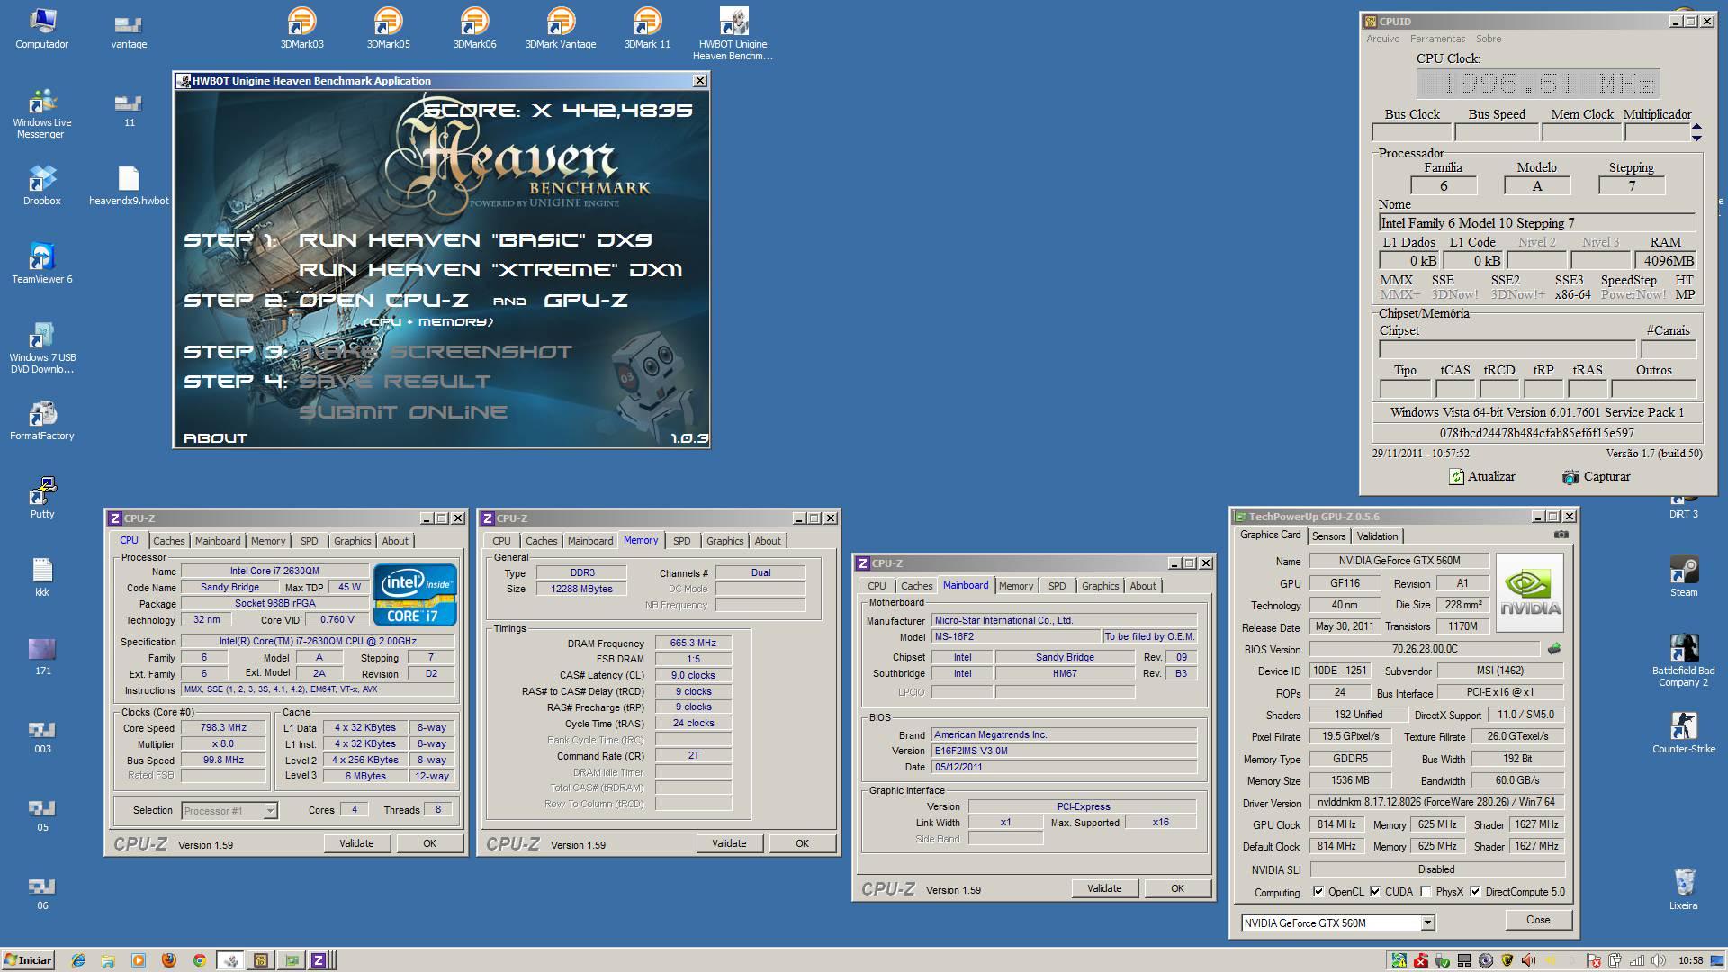Click ABOUT in Heaven benchmark app
The image size is (1728, 972).
click(x=215, y=437)
